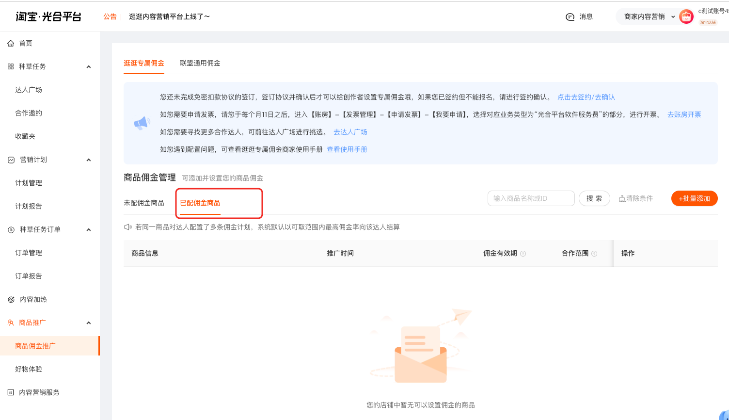
Task: Switch to the 联盟通用佣金 tab
Action: [x=200, y=63]
